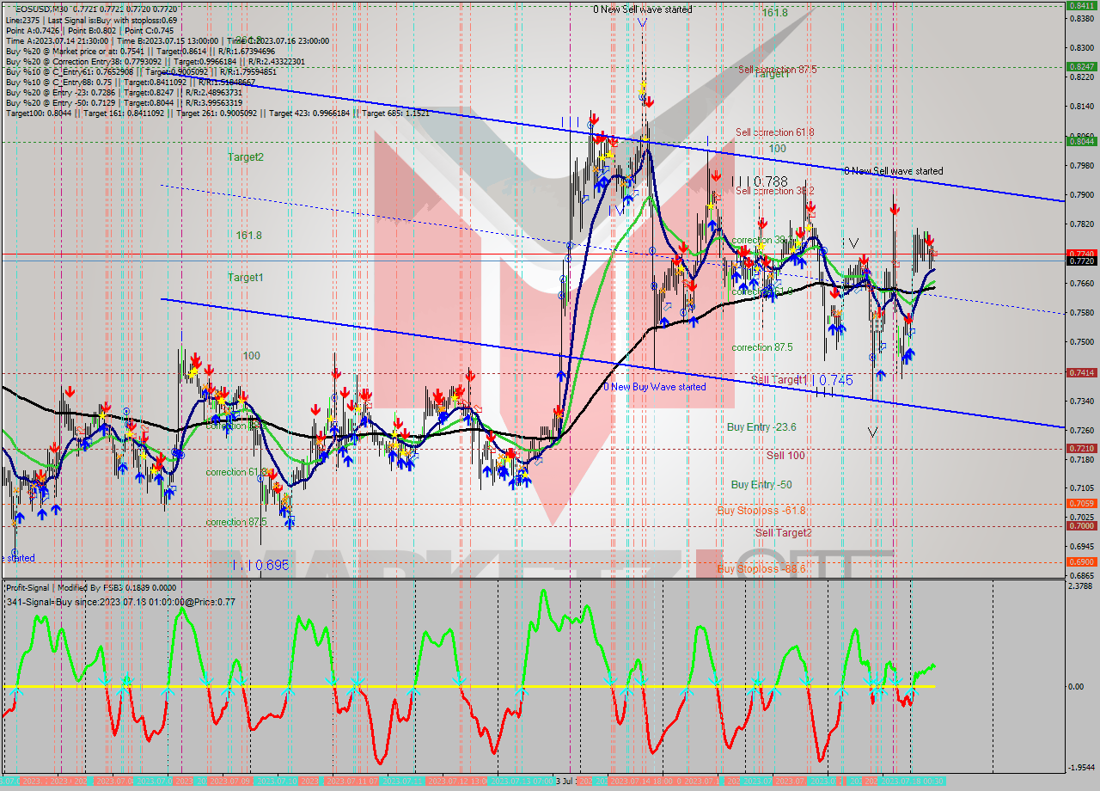The height and width of the screenshot is (791, 1100).
Task: Click the red 0.7000 price tag
Action: pyautogui.click(x=1080, y=525)
